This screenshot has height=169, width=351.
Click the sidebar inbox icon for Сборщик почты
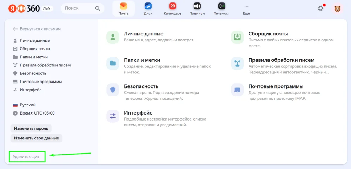pyautogui.click(x=15, y=49)
